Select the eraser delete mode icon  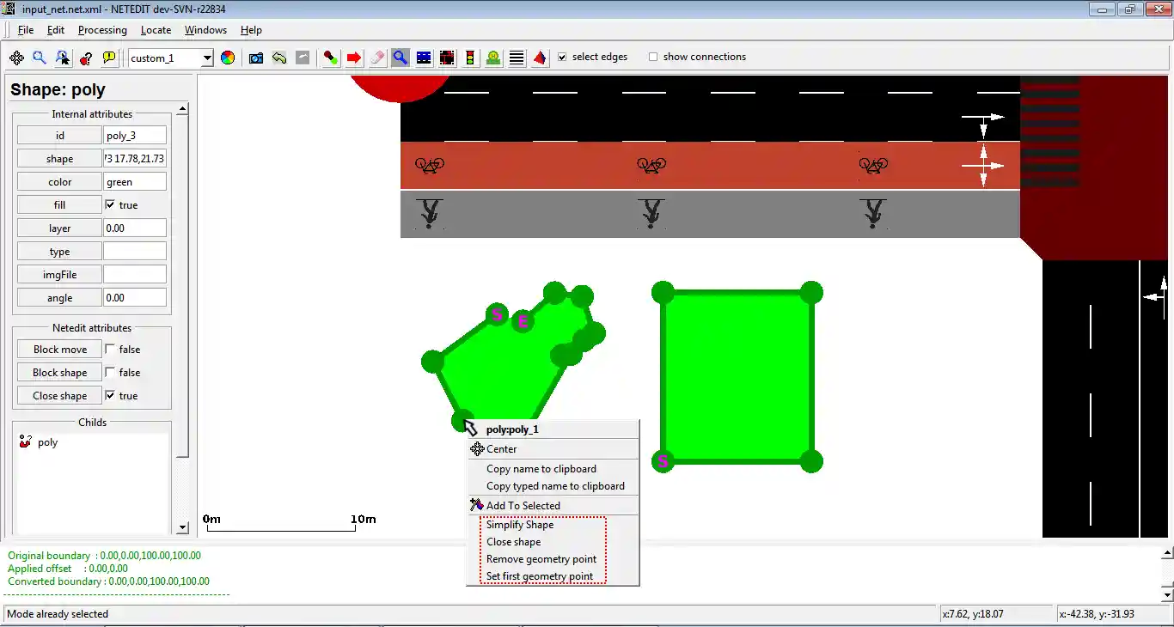[377, 58]
